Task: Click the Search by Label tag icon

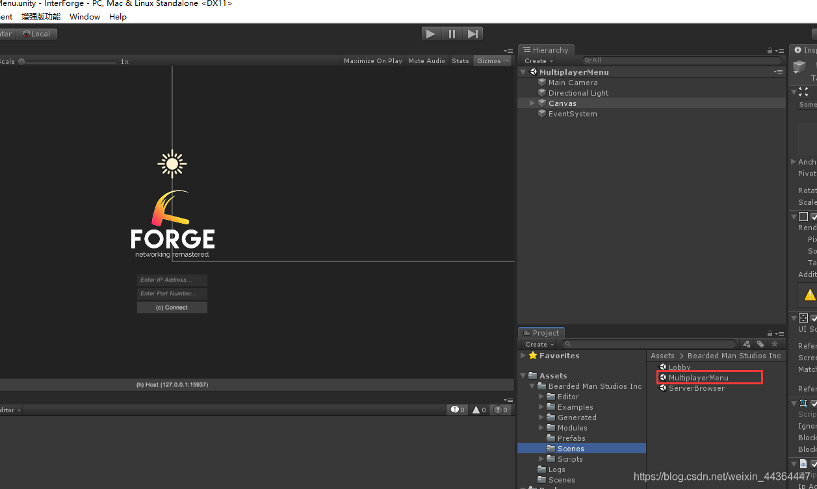Action: point(760,344)
